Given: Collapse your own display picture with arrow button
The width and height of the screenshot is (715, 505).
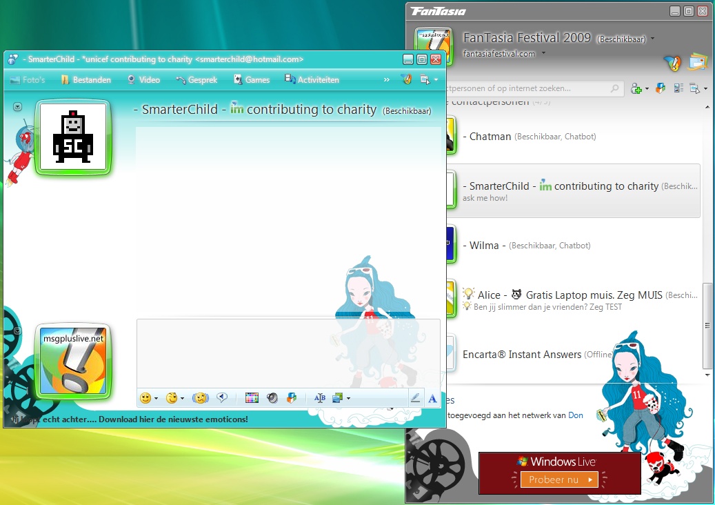Looking at the screenshot, I should tap(17, 330).
